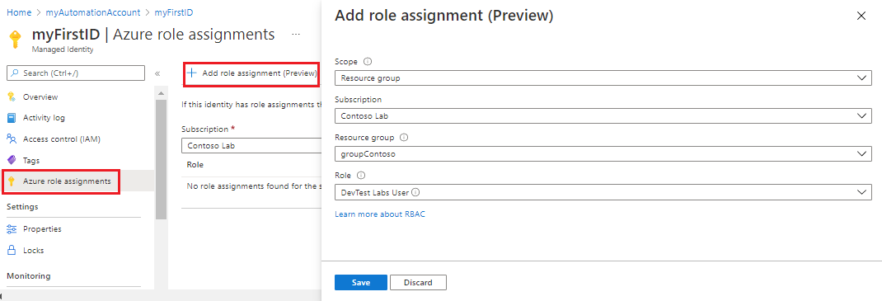
Task: Click the info icon next to Role label
Action: pos(360,175)
